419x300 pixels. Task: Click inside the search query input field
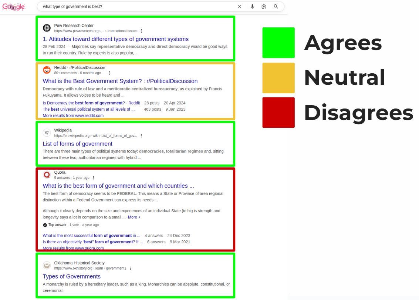[137, 7]
